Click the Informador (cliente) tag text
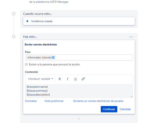This screenshot has height=123, width=143. (39, 57)
